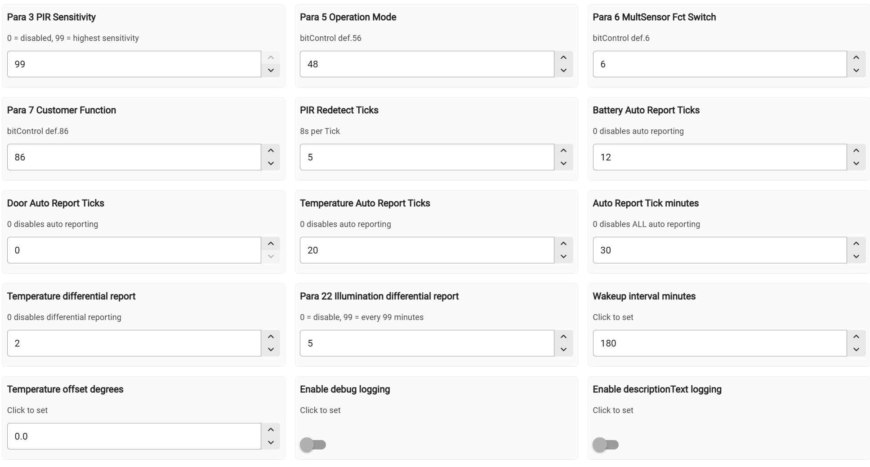Turn on descriptionText logging switch

(x=606, y=445)
